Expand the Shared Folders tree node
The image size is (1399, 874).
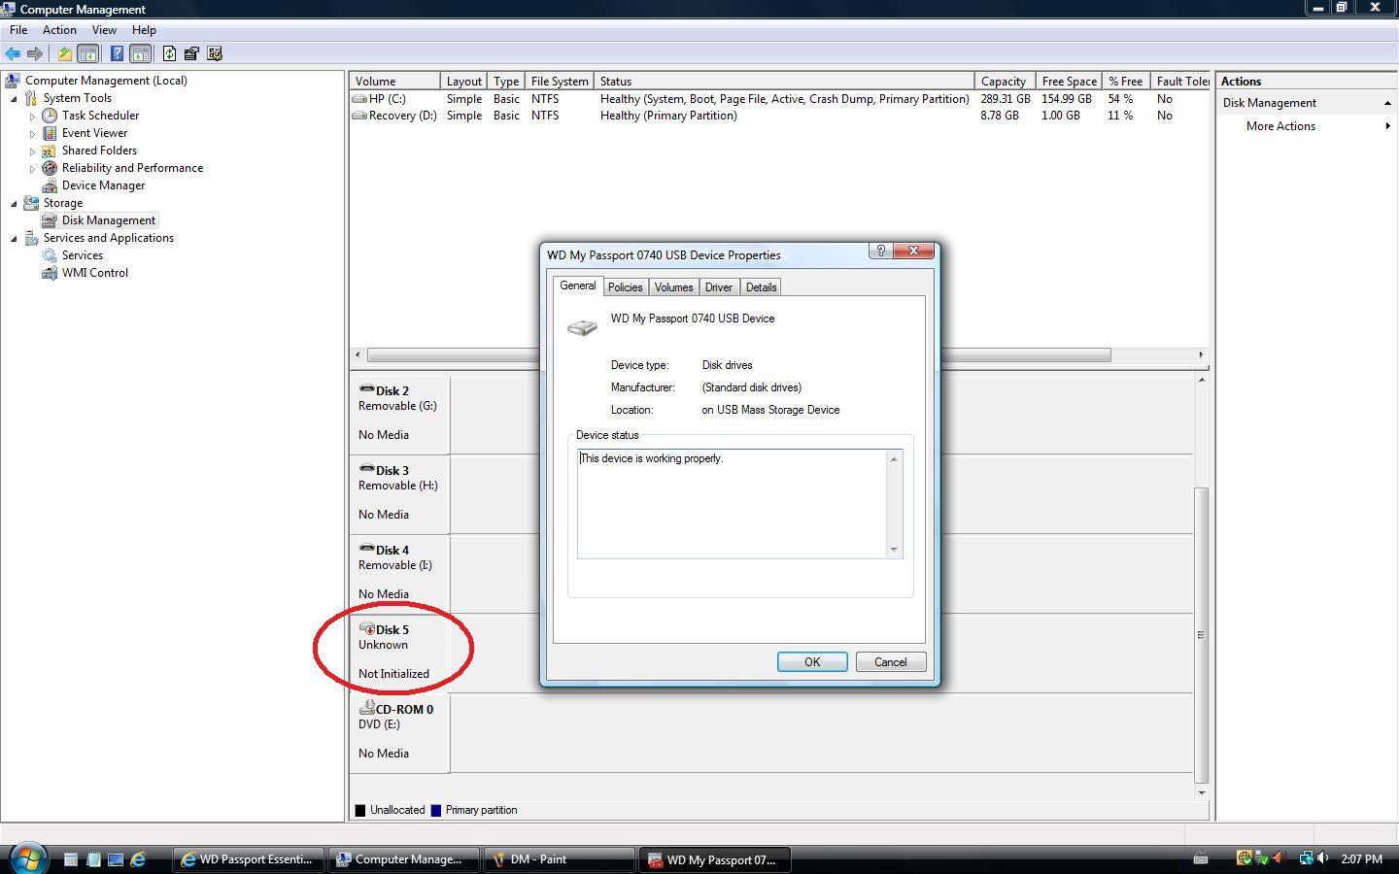32,151
